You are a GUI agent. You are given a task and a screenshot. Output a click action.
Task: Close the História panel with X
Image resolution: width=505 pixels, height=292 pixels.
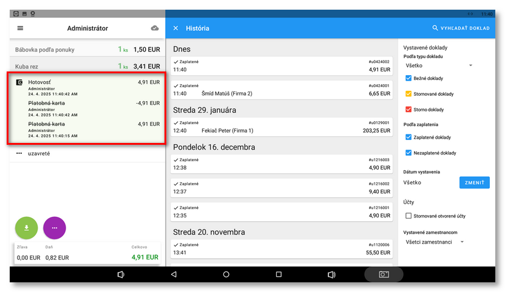176,28
